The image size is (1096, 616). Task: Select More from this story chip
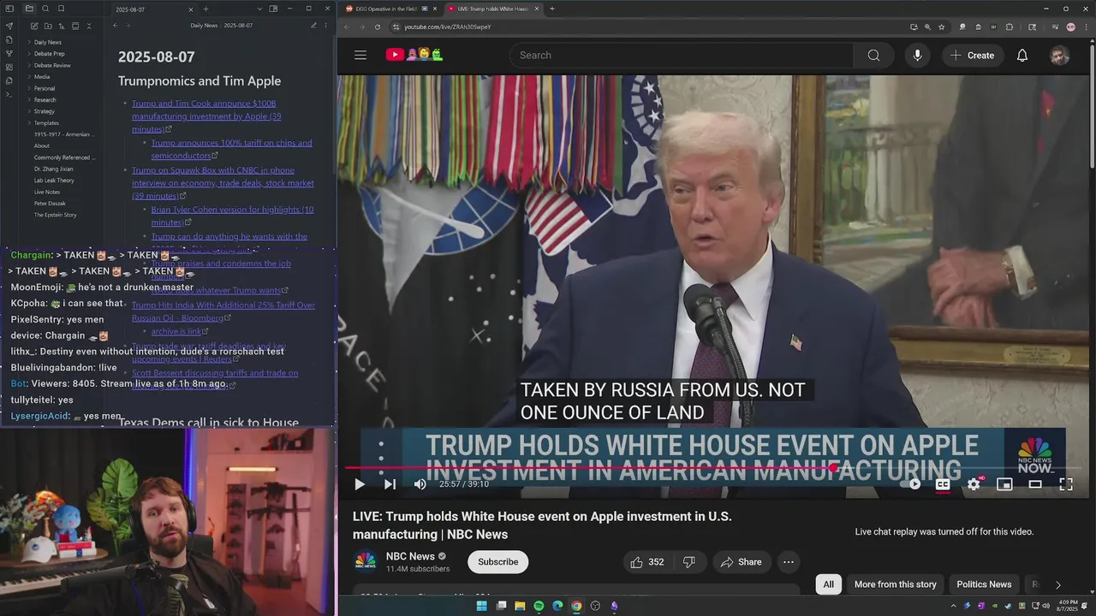point(895,584)
